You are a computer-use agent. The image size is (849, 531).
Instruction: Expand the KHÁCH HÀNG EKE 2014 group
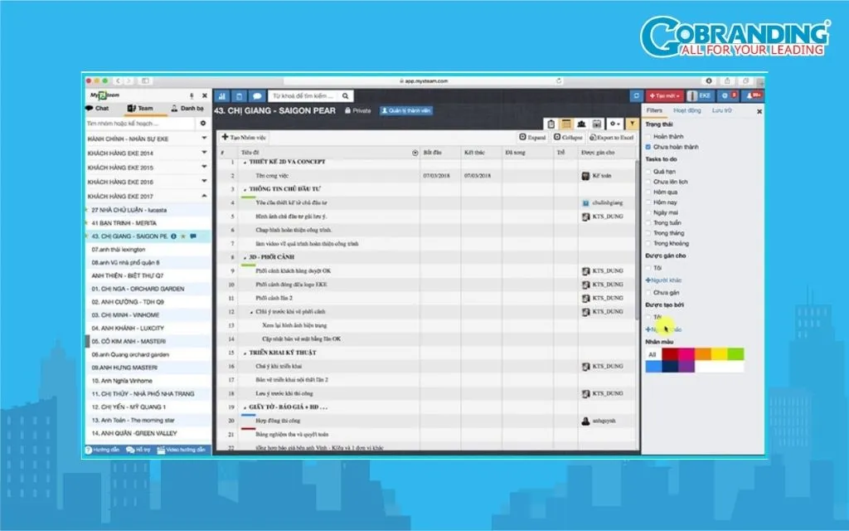(204, 153)
